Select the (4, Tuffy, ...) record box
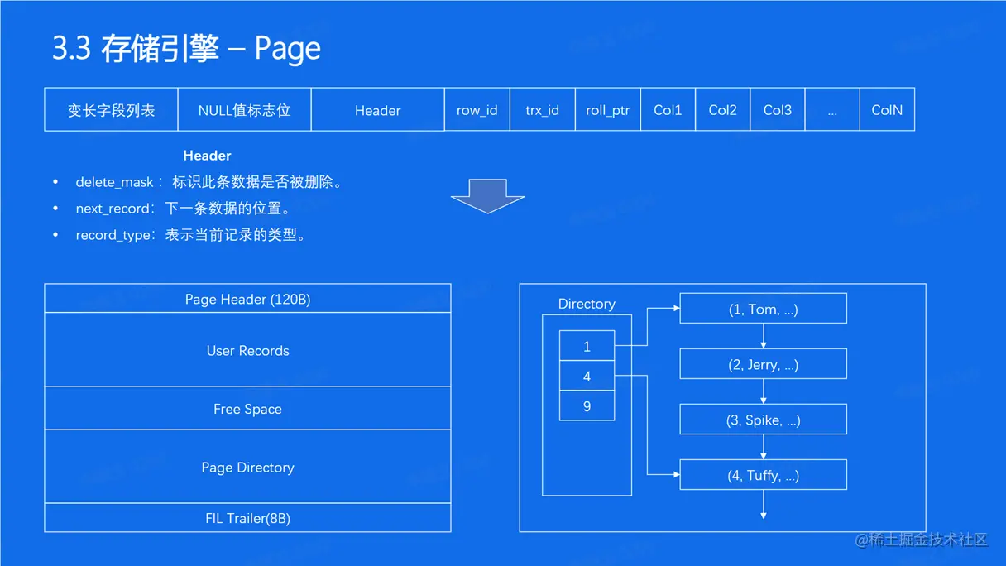 [x=763, y=475]
